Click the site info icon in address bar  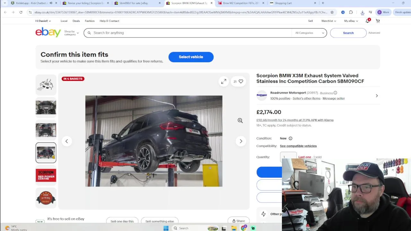tap(30, 12)
